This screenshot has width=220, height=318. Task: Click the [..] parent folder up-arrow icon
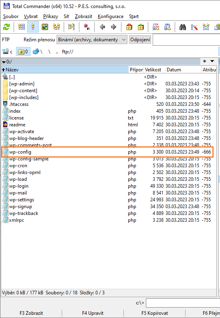point(5,77)
